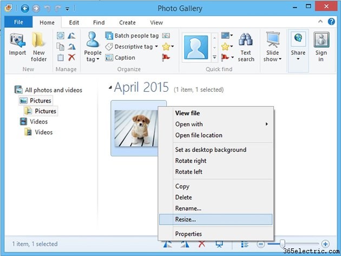Choose Rename... in context menu
The image size is (341, 256).
[x=216, y=208]
